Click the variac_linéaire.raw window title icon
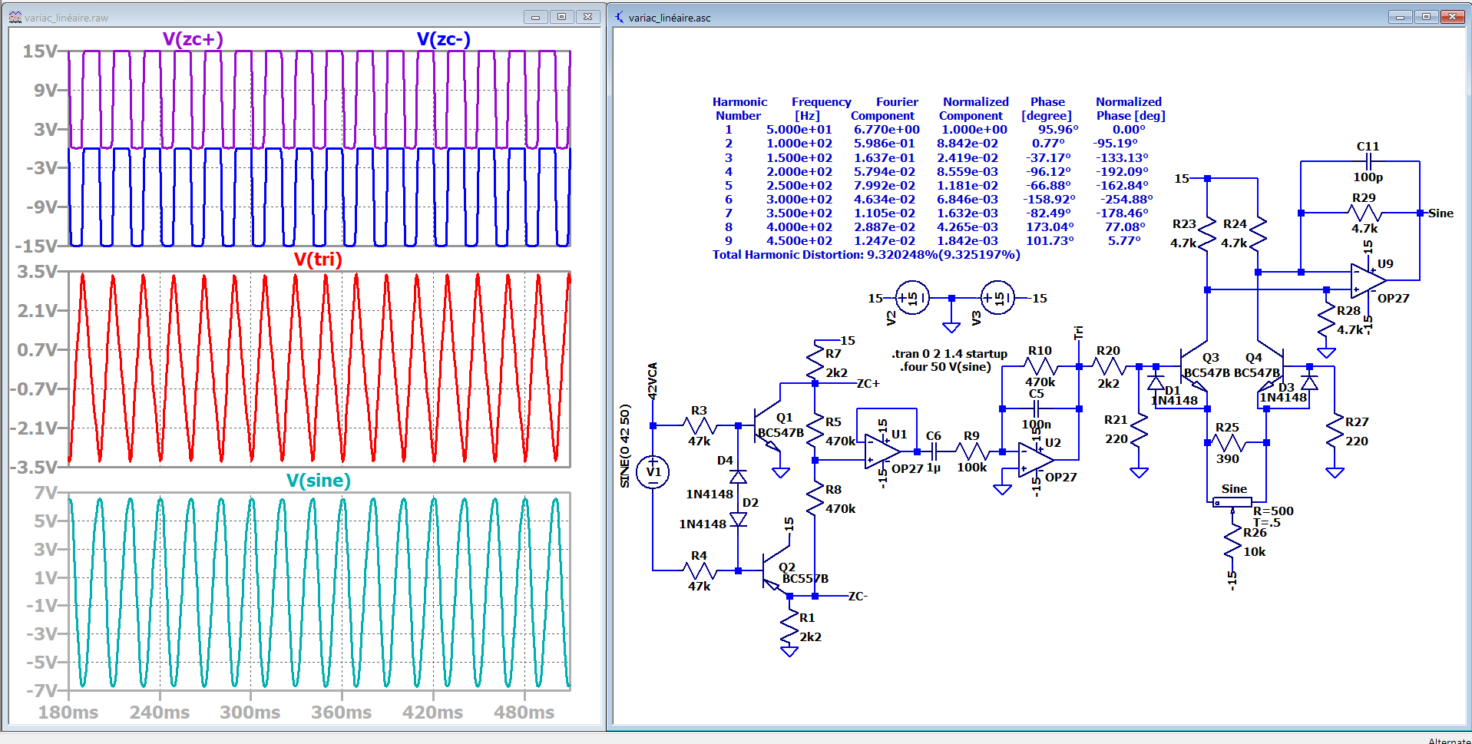Viewport: 1472px width, 744px height. tap(15, 17)
